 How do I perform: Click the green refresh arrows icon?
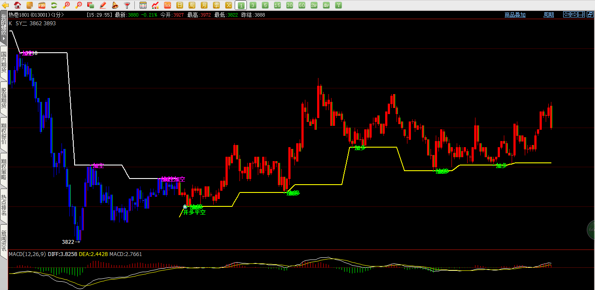pos(54,5)
